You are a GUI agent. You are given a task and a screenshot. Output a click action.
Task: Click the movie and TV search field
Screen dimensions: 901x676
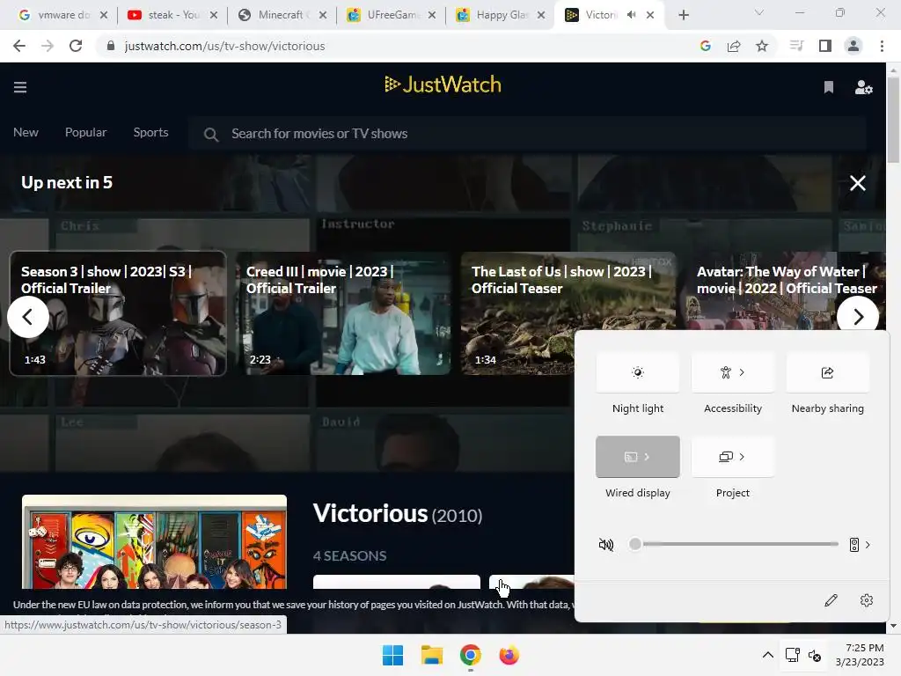[x=527, y=134]
